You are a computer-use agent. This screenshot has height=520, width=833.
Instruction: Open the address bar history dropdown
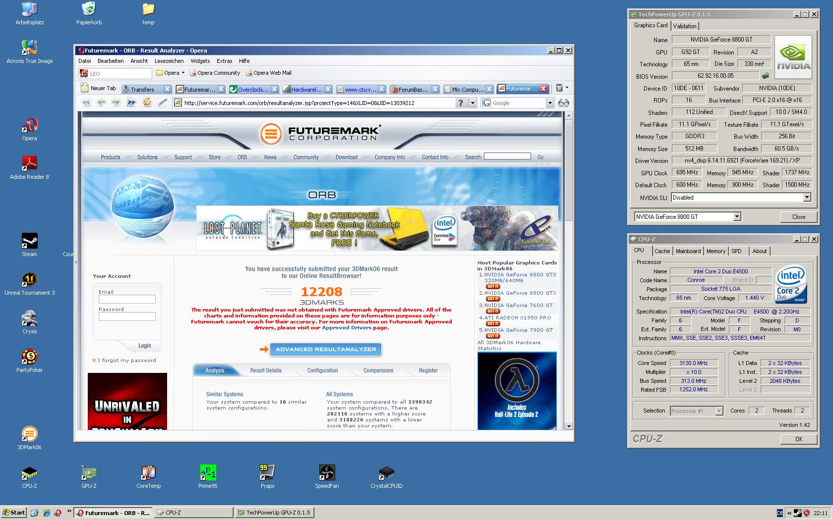coord(473,103)
